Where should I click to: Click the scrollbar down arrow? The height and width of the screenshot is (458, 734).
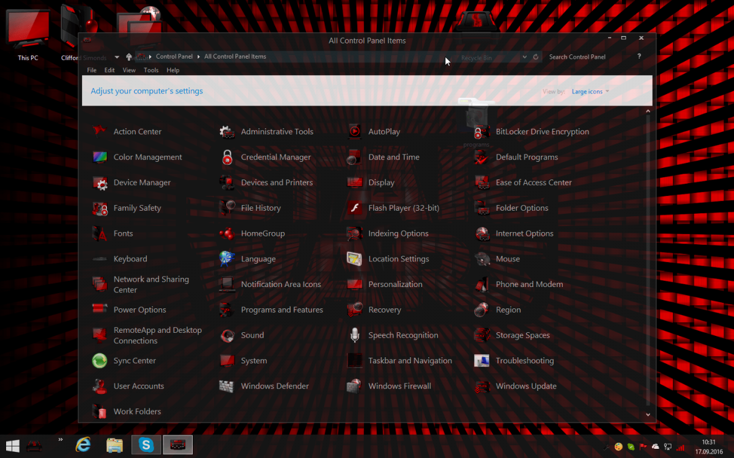648,415
